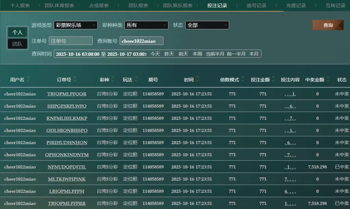Screen dimensions: 350x209
Task: Expand the 彩种种类 dropdown
Action: point(146,25)
